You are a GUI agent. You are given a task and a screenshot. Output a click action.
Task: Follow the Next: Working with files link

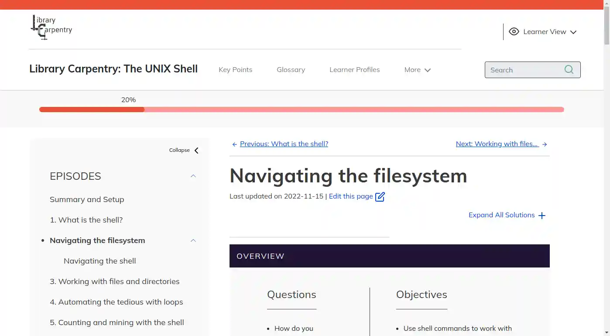tap(497, 144)
